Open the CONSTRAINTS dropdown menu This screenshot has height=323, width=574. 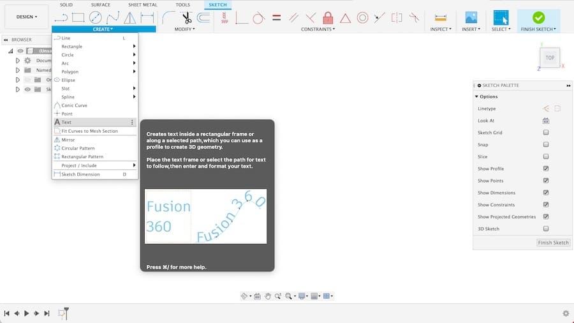tap(318, 29)
